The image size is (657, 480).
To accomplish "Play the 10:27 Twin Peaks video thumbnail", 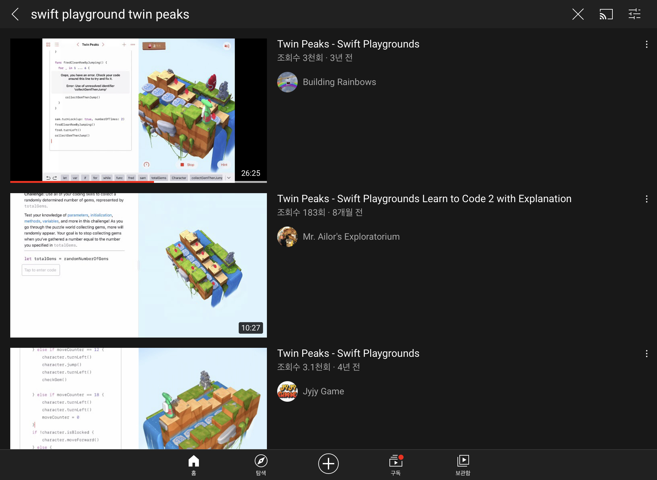I will (138, 265).
